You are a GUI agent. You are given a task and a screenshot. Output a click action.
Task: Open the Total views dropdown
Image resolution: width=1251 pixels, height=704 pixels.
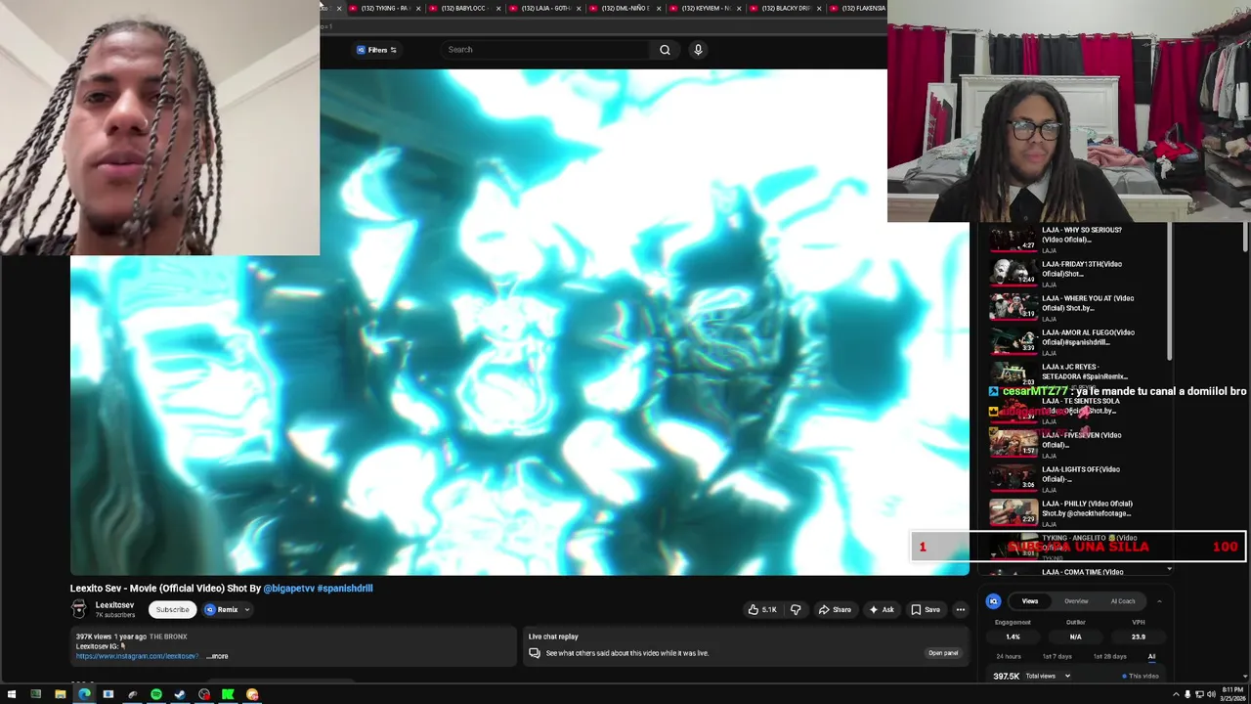tap(1047, 676)
